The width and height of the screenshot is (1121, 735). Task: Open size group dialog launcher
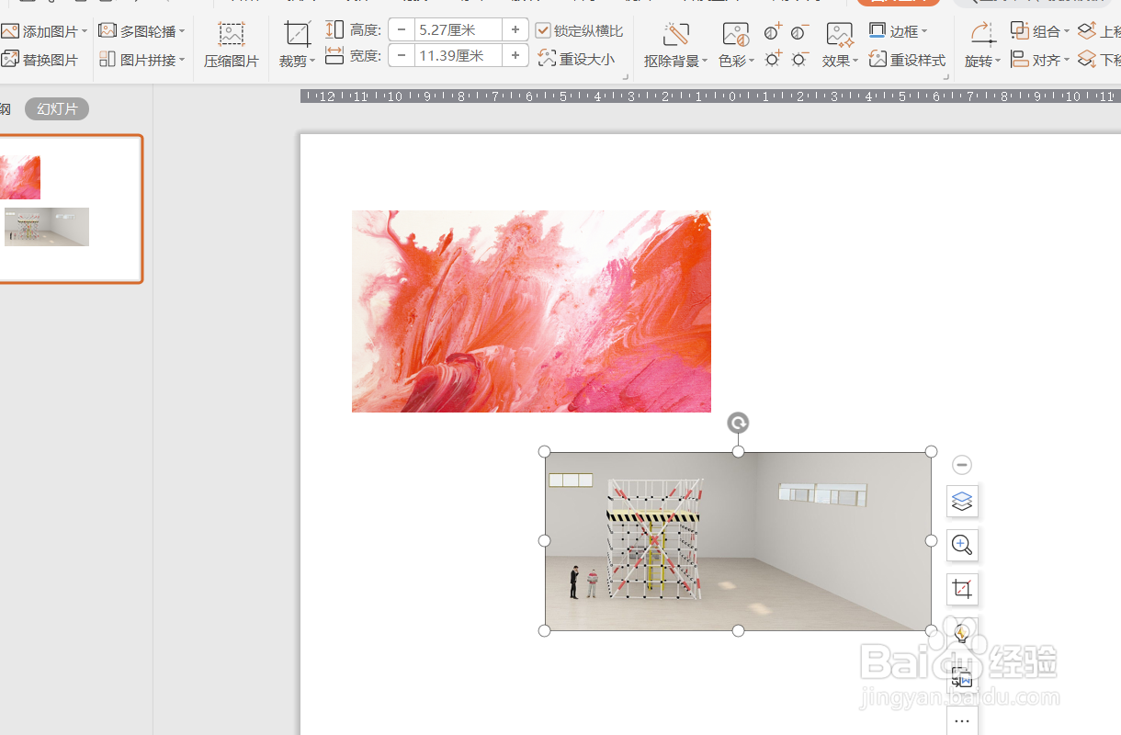(627, 77)
